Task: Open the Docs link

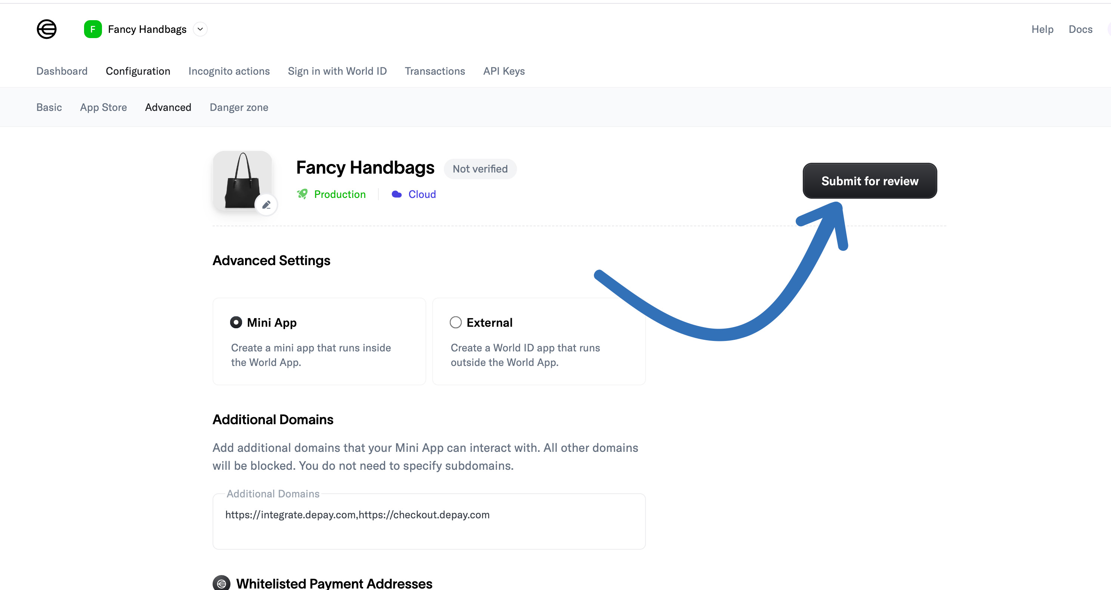Action: coord(1080,29)
